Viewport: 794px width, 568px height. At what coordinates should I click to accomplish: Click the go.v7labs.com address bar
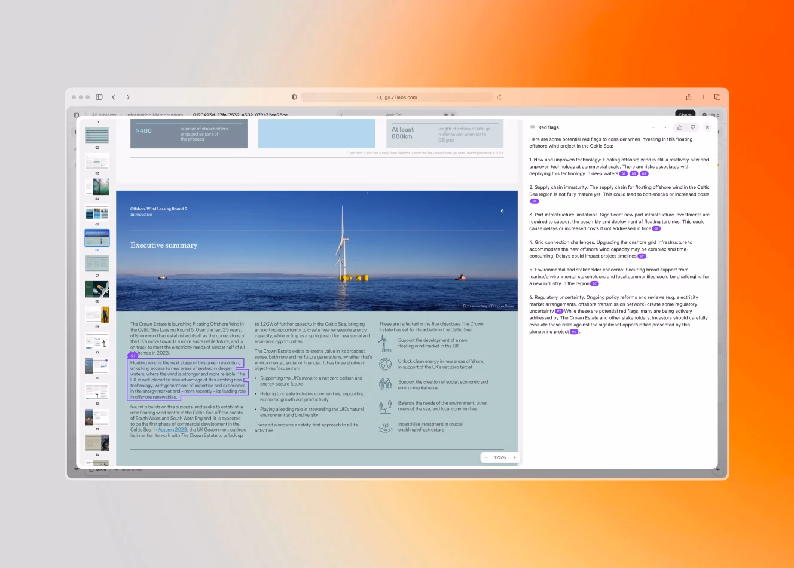[397, 97]
